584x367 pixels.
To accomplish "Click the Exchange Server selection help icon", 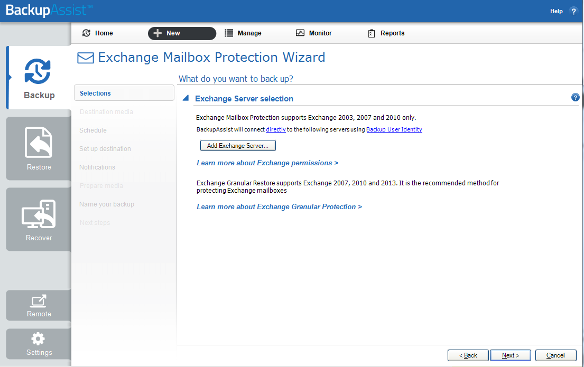I will pyautogui.click(x=575, y=98).
